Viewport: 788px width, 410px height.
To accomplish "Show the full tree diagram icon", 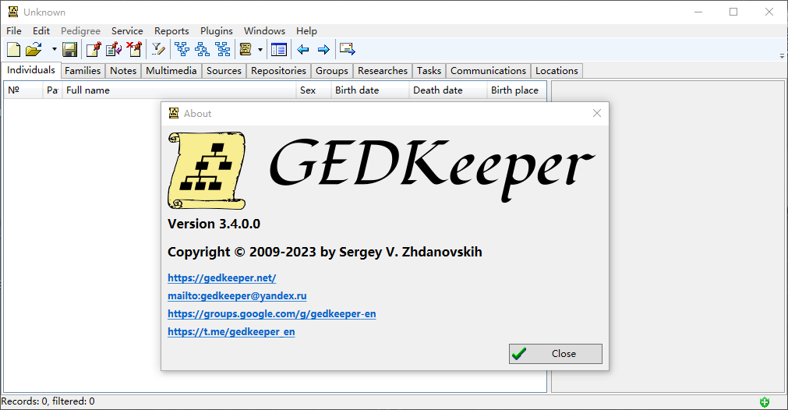I will coord(223,49).
